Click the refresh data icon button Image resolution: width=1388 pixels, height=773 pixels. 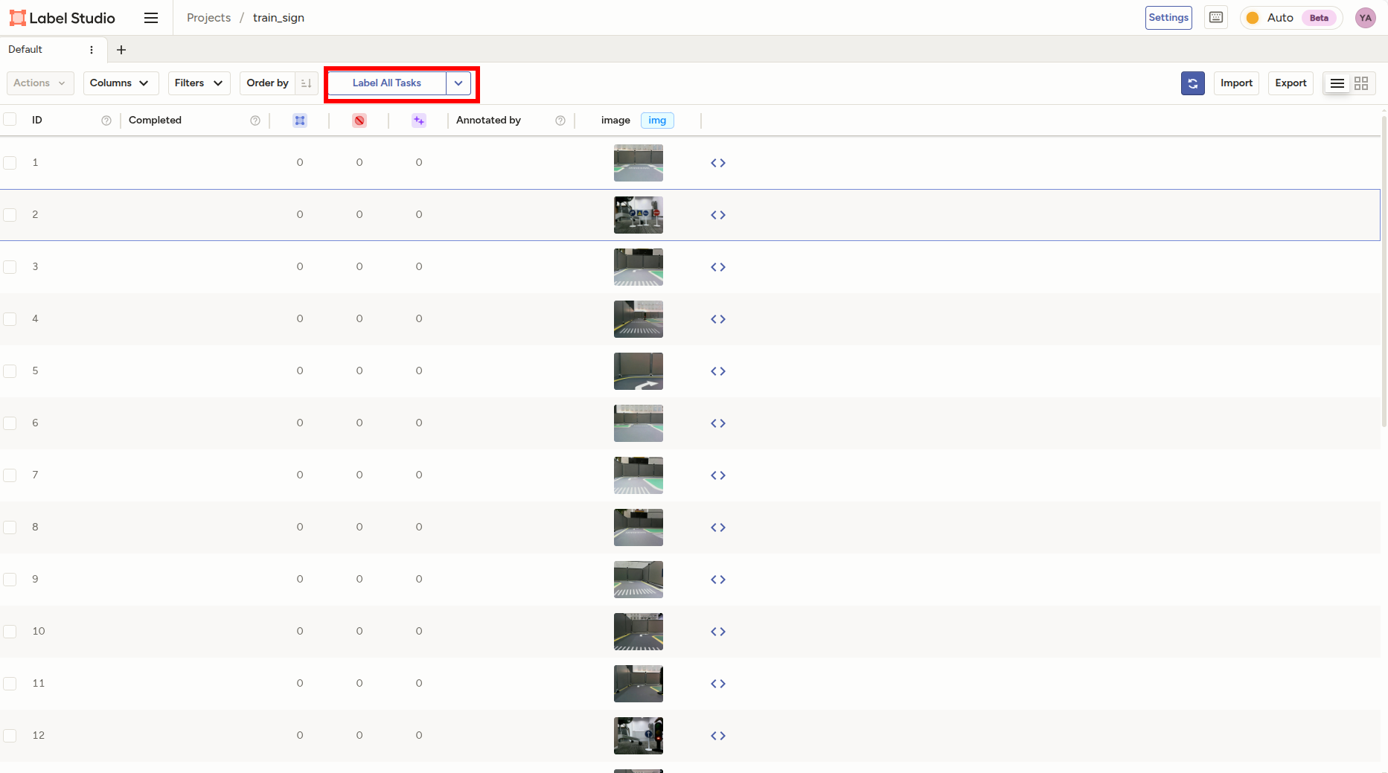(x=1192, y=83)
